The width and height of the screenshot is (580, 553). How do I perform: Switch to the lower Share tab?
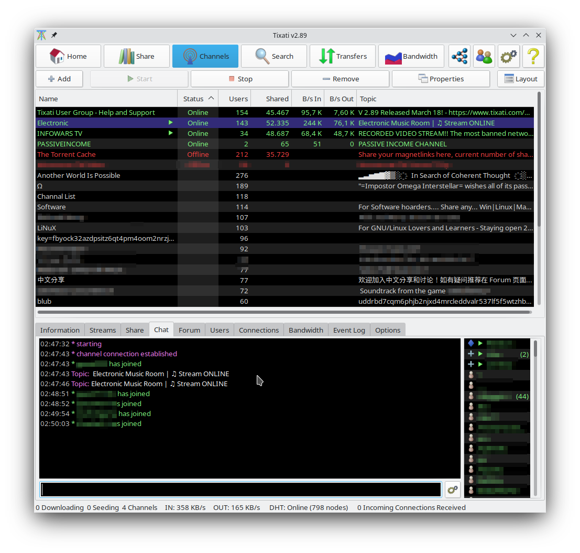click(135, 330)
